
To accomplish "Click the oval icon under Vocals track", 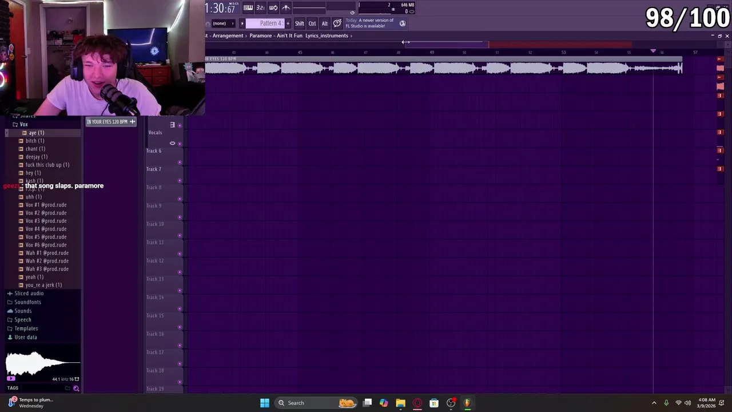I will 172,143.
